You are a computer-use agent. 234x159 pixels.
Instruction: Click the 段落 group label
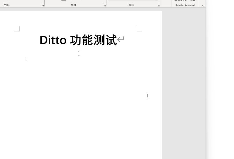74,5
